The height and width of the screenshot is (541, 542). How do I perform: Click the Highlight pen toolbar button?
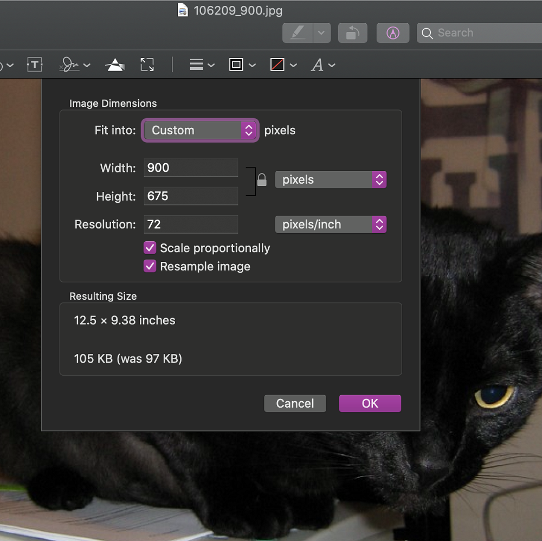tap(297, 33)
